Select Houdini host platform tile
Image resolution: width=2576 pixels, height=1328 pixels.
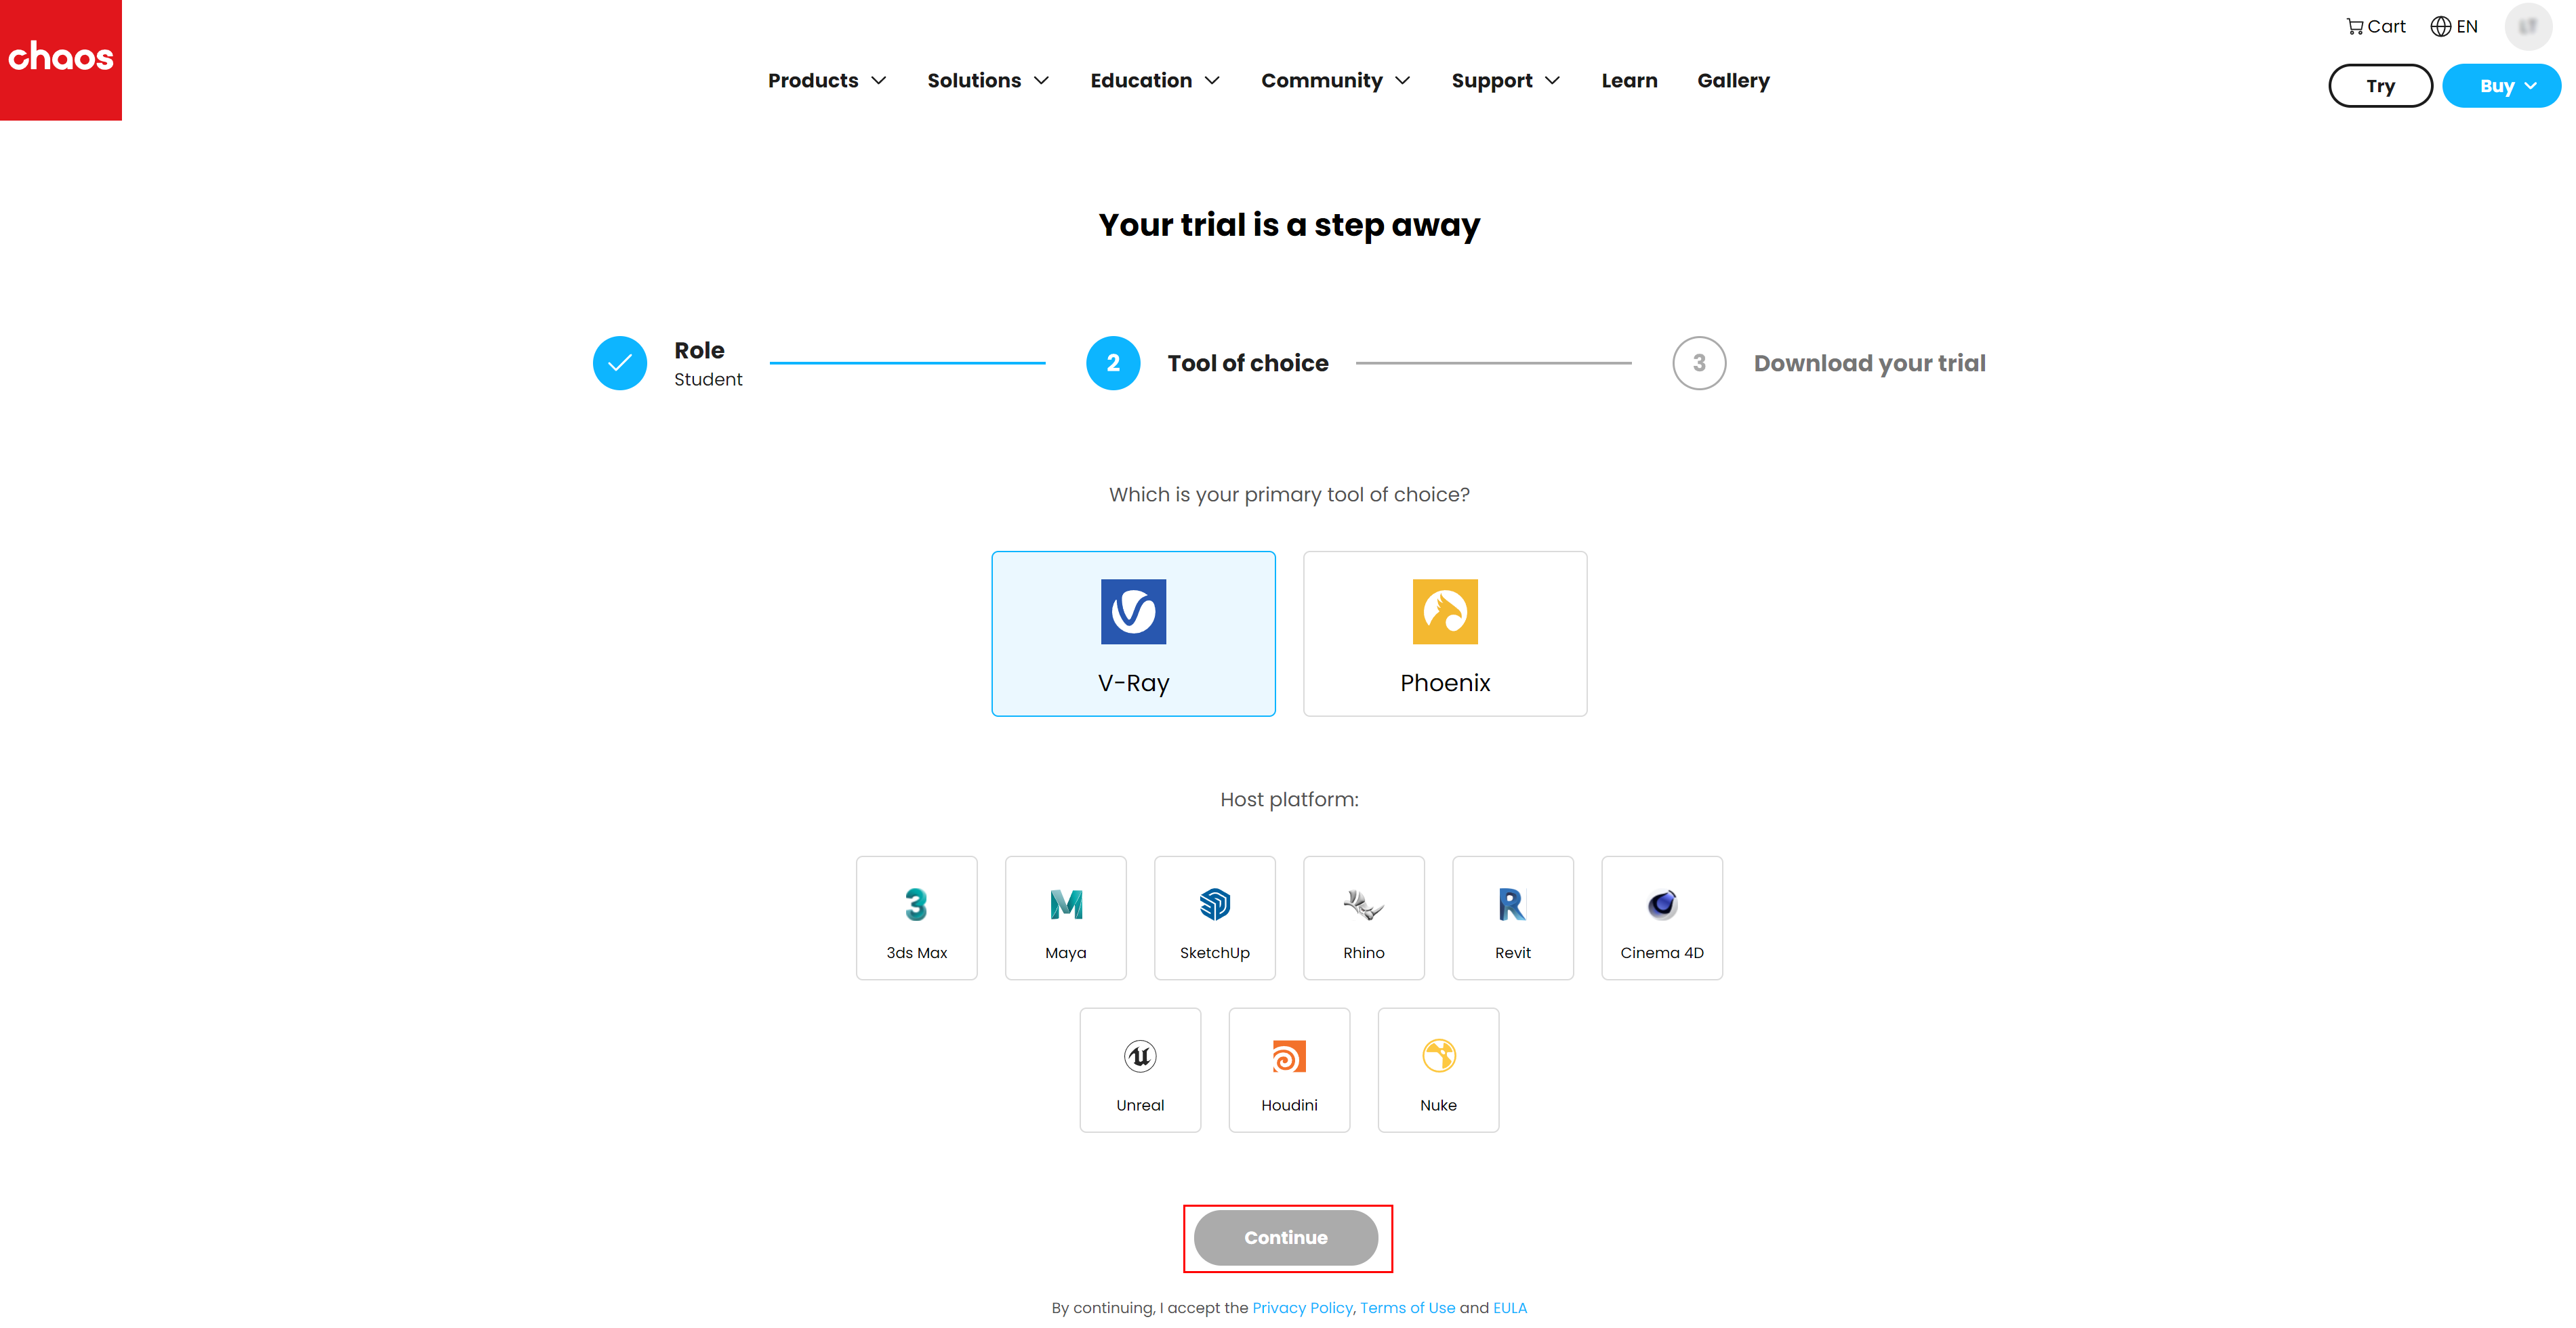click(x=1289, y=1069)
